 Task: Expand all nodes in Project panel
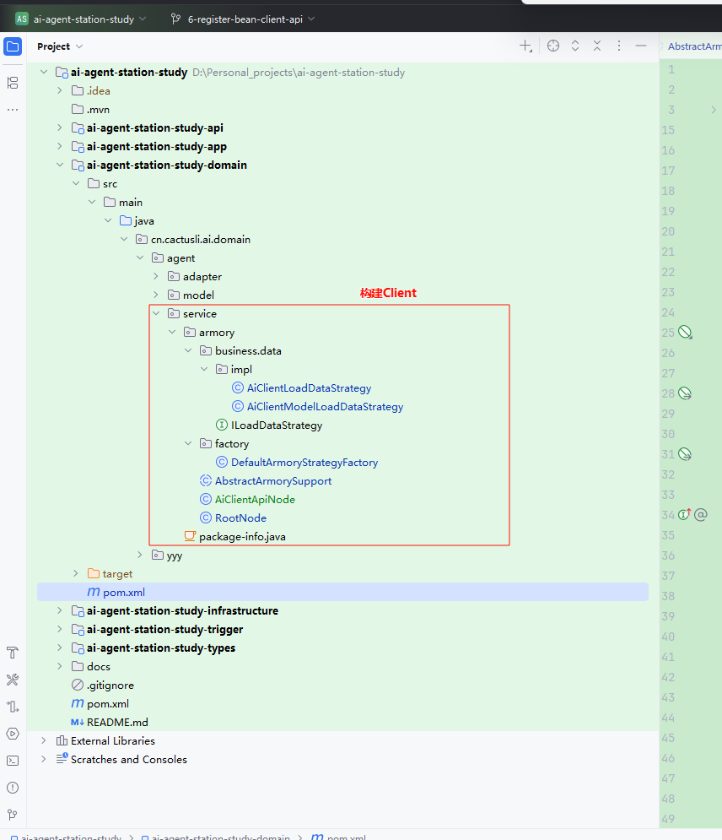tap(575, 46)
